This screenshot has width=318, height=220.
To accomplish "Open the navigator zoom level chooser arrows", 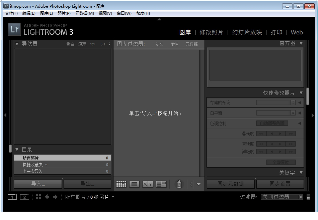I will [109, 44].
